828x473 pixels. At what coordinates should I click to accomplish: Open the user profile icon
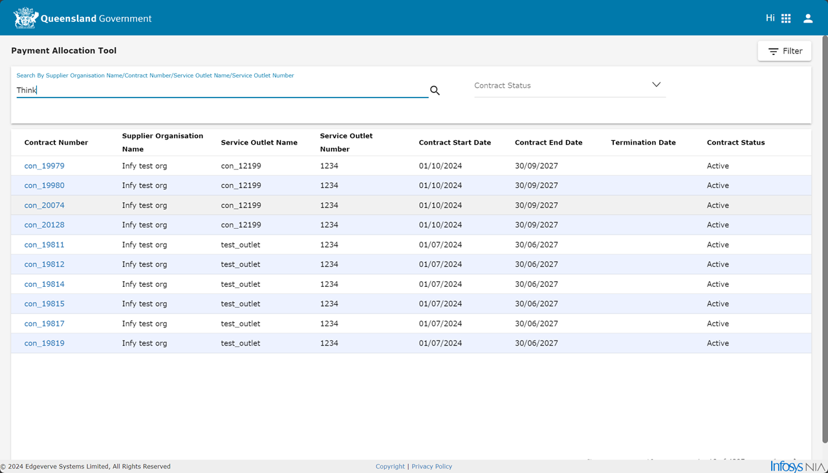click(808, 19)
